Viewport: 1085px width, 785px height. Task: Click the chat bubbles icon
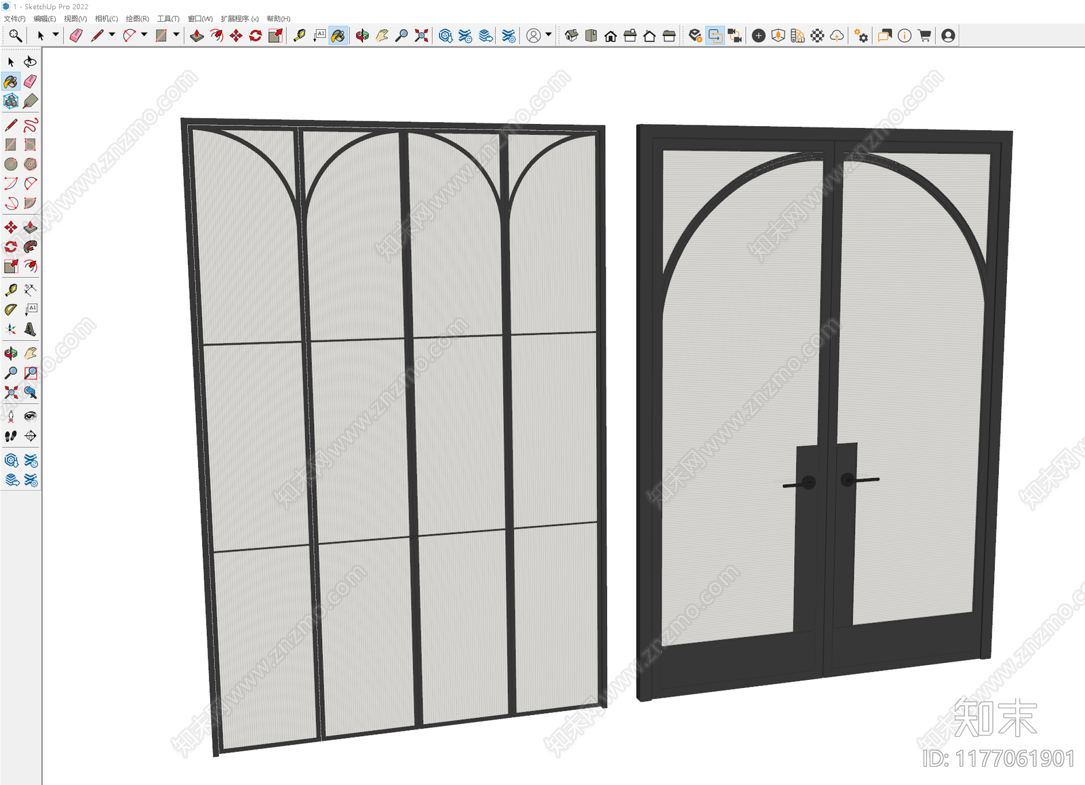(885, 35)
